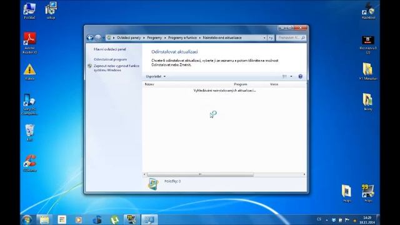Select 'Nainstalované aktualizace' breadcrumb item
Image resolution: width=400 pixels, height=225 pixels.
(222, 37)
